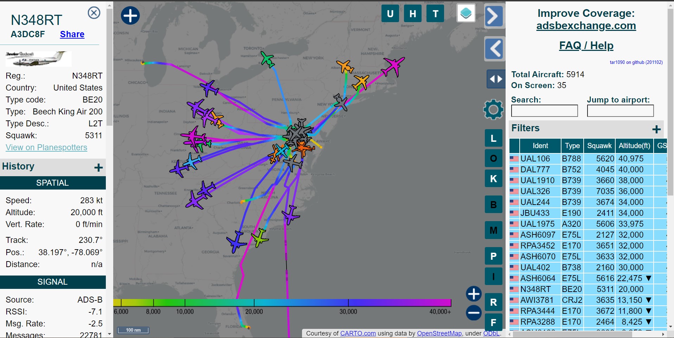Sort table by Type column
Image resolution: width=674 pixels, height=338 pixels.
(572, 146)
